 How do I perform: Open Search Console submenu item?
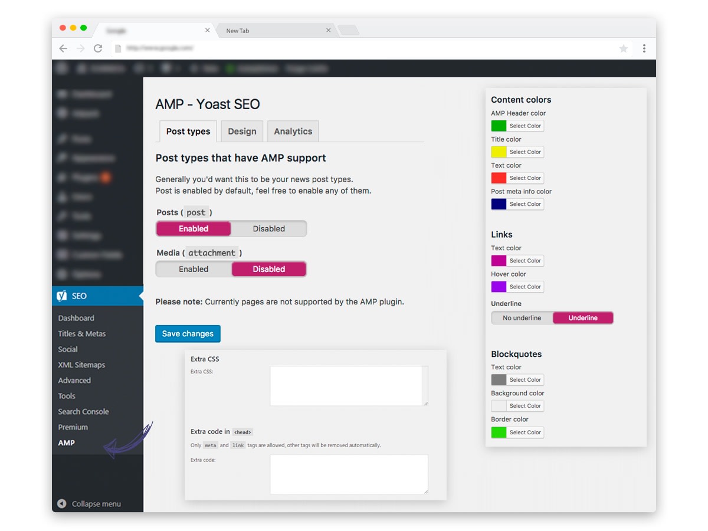(x=83, y=412)
